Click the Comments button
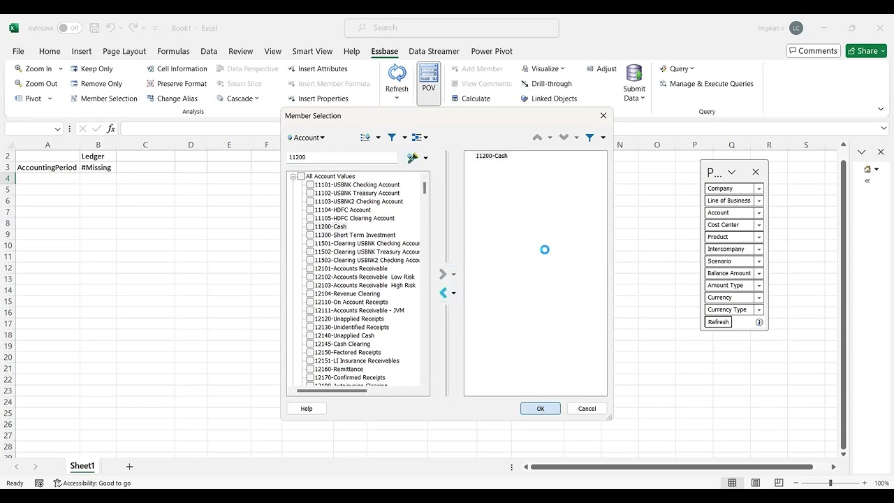The image size is (894, 503). point(812,51)
